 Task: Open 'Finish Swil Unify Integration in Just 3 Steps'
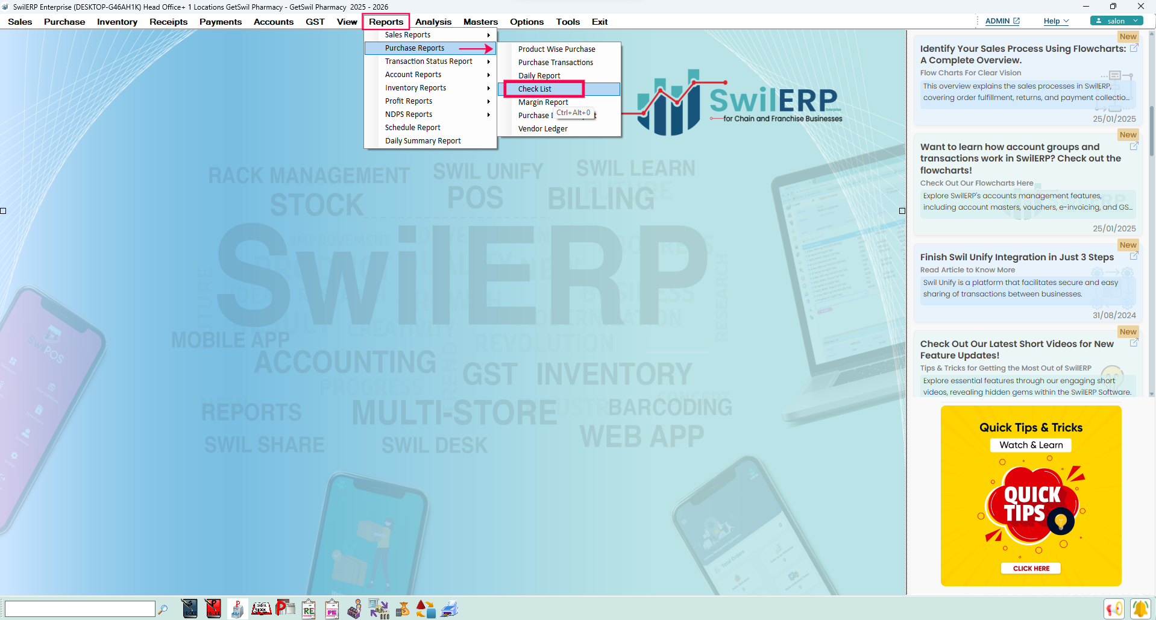tap(1017, 257)
